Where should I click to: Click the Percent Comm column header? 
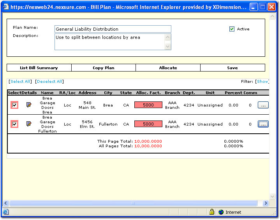pos(241,93)
